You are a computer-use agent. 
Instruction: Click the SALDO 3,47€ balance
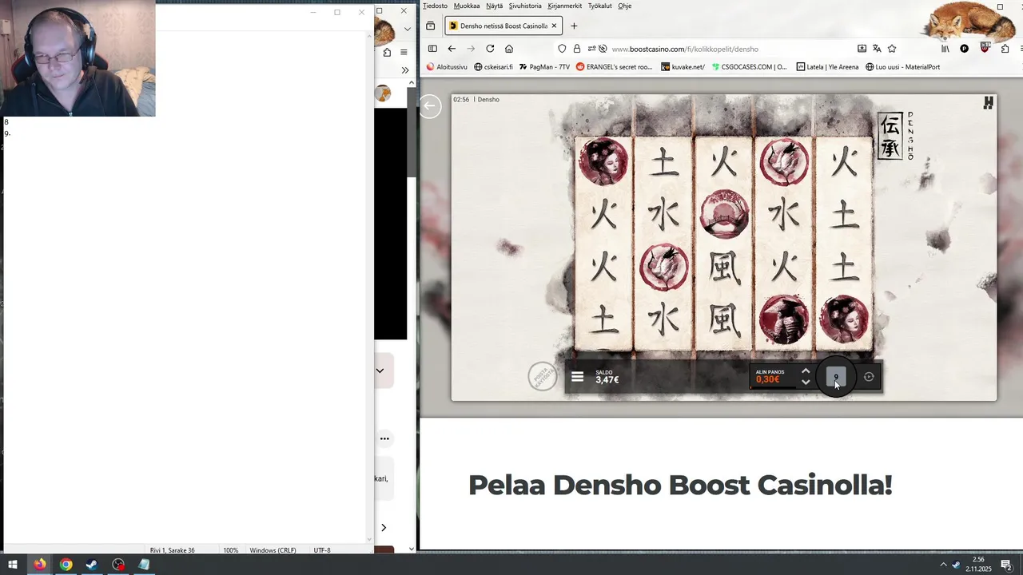607,377
